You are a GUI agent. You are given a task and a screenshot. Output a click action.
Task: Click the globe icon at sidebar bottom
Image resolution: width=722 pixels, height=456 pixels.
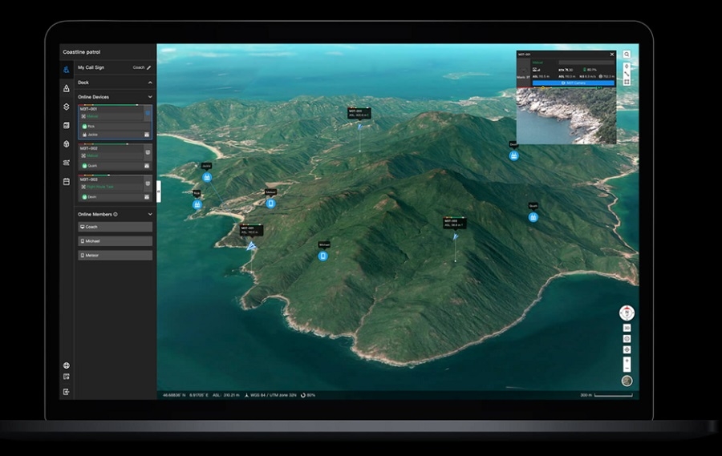point(67,365)
